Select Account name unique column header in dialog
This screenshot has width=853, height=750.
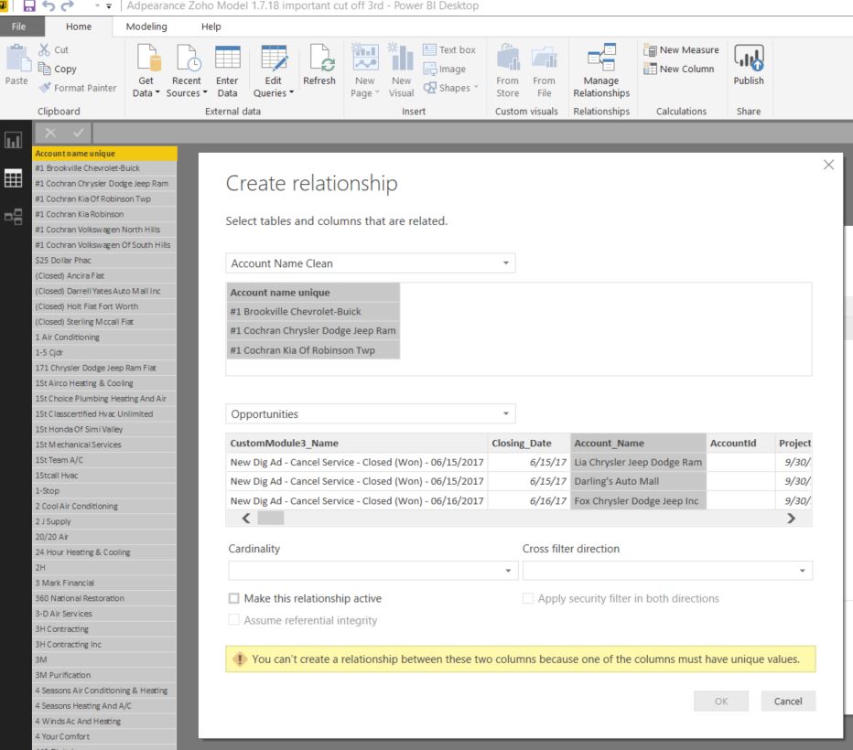click(x=313, y=293)
